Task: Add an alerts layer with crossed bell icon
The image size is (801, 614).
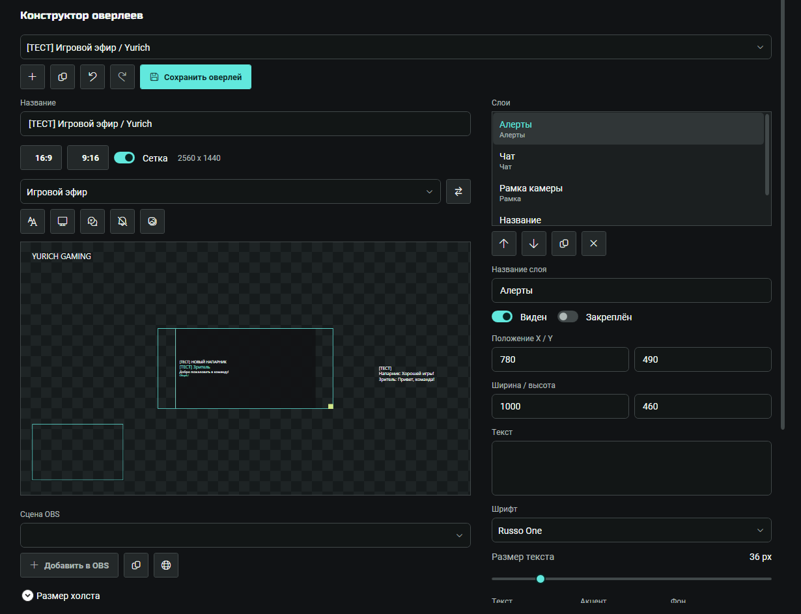Action: pyautogui.click(x=122, y=221)
